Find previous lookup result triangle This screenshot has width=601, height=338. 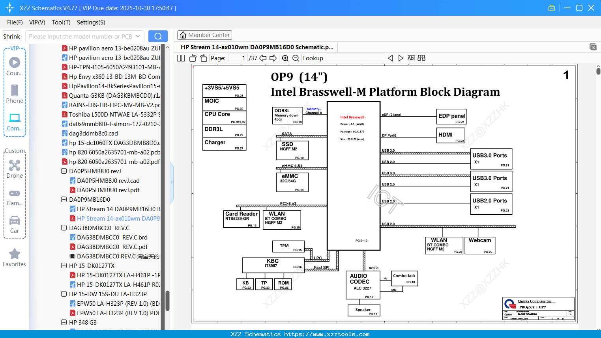click(390, 58)
